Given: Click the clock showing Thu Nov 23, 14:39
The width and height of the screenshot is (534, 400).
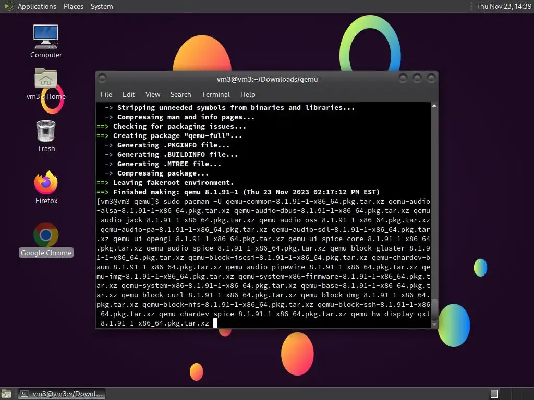Looking at the screenshot, I should point(503,6).
